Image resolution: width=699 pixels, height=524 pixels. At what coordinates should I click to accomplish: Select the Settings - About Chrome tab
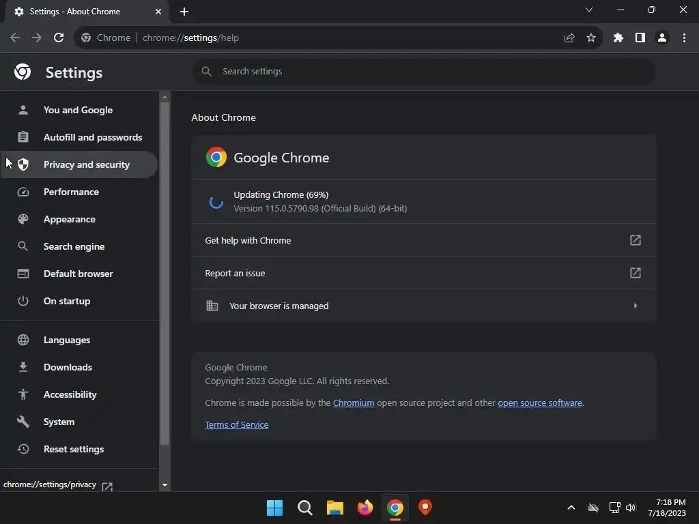click(87, 12)
